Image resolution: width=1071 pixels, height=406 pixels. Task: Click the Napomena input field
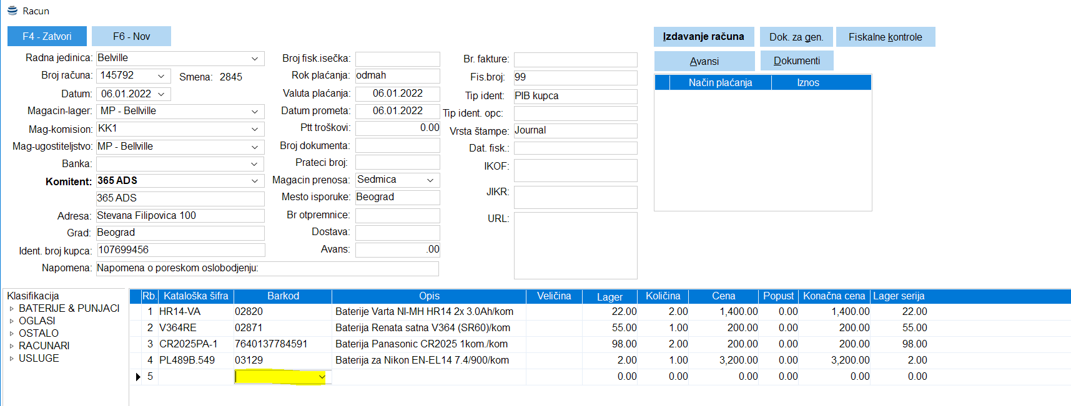pos(267,268)
